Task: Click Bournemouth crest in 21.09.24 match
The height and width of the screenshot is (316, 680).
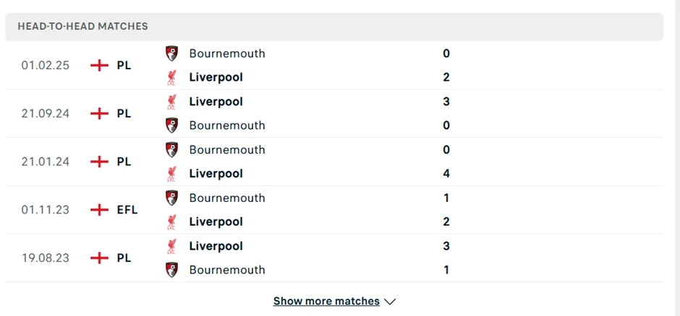Action: tap(171, 126)
